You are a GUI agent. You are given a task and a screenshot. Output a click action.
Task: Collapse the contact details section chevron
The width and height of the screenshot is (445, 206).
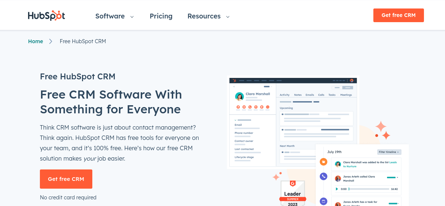click(236, 120)
